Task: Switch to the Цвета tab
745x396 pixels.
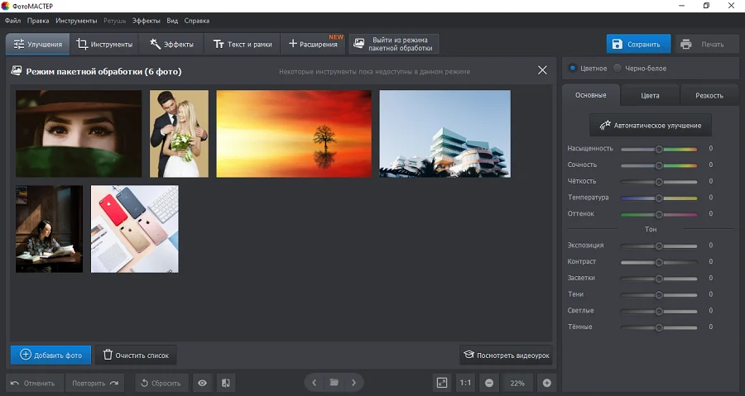Action: [x=650, y=95]
